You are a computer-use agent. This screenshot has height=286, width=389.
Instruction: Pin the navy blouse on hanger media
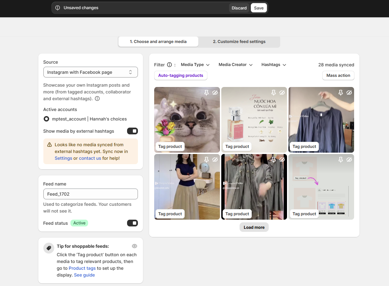[x=341, y=92]
